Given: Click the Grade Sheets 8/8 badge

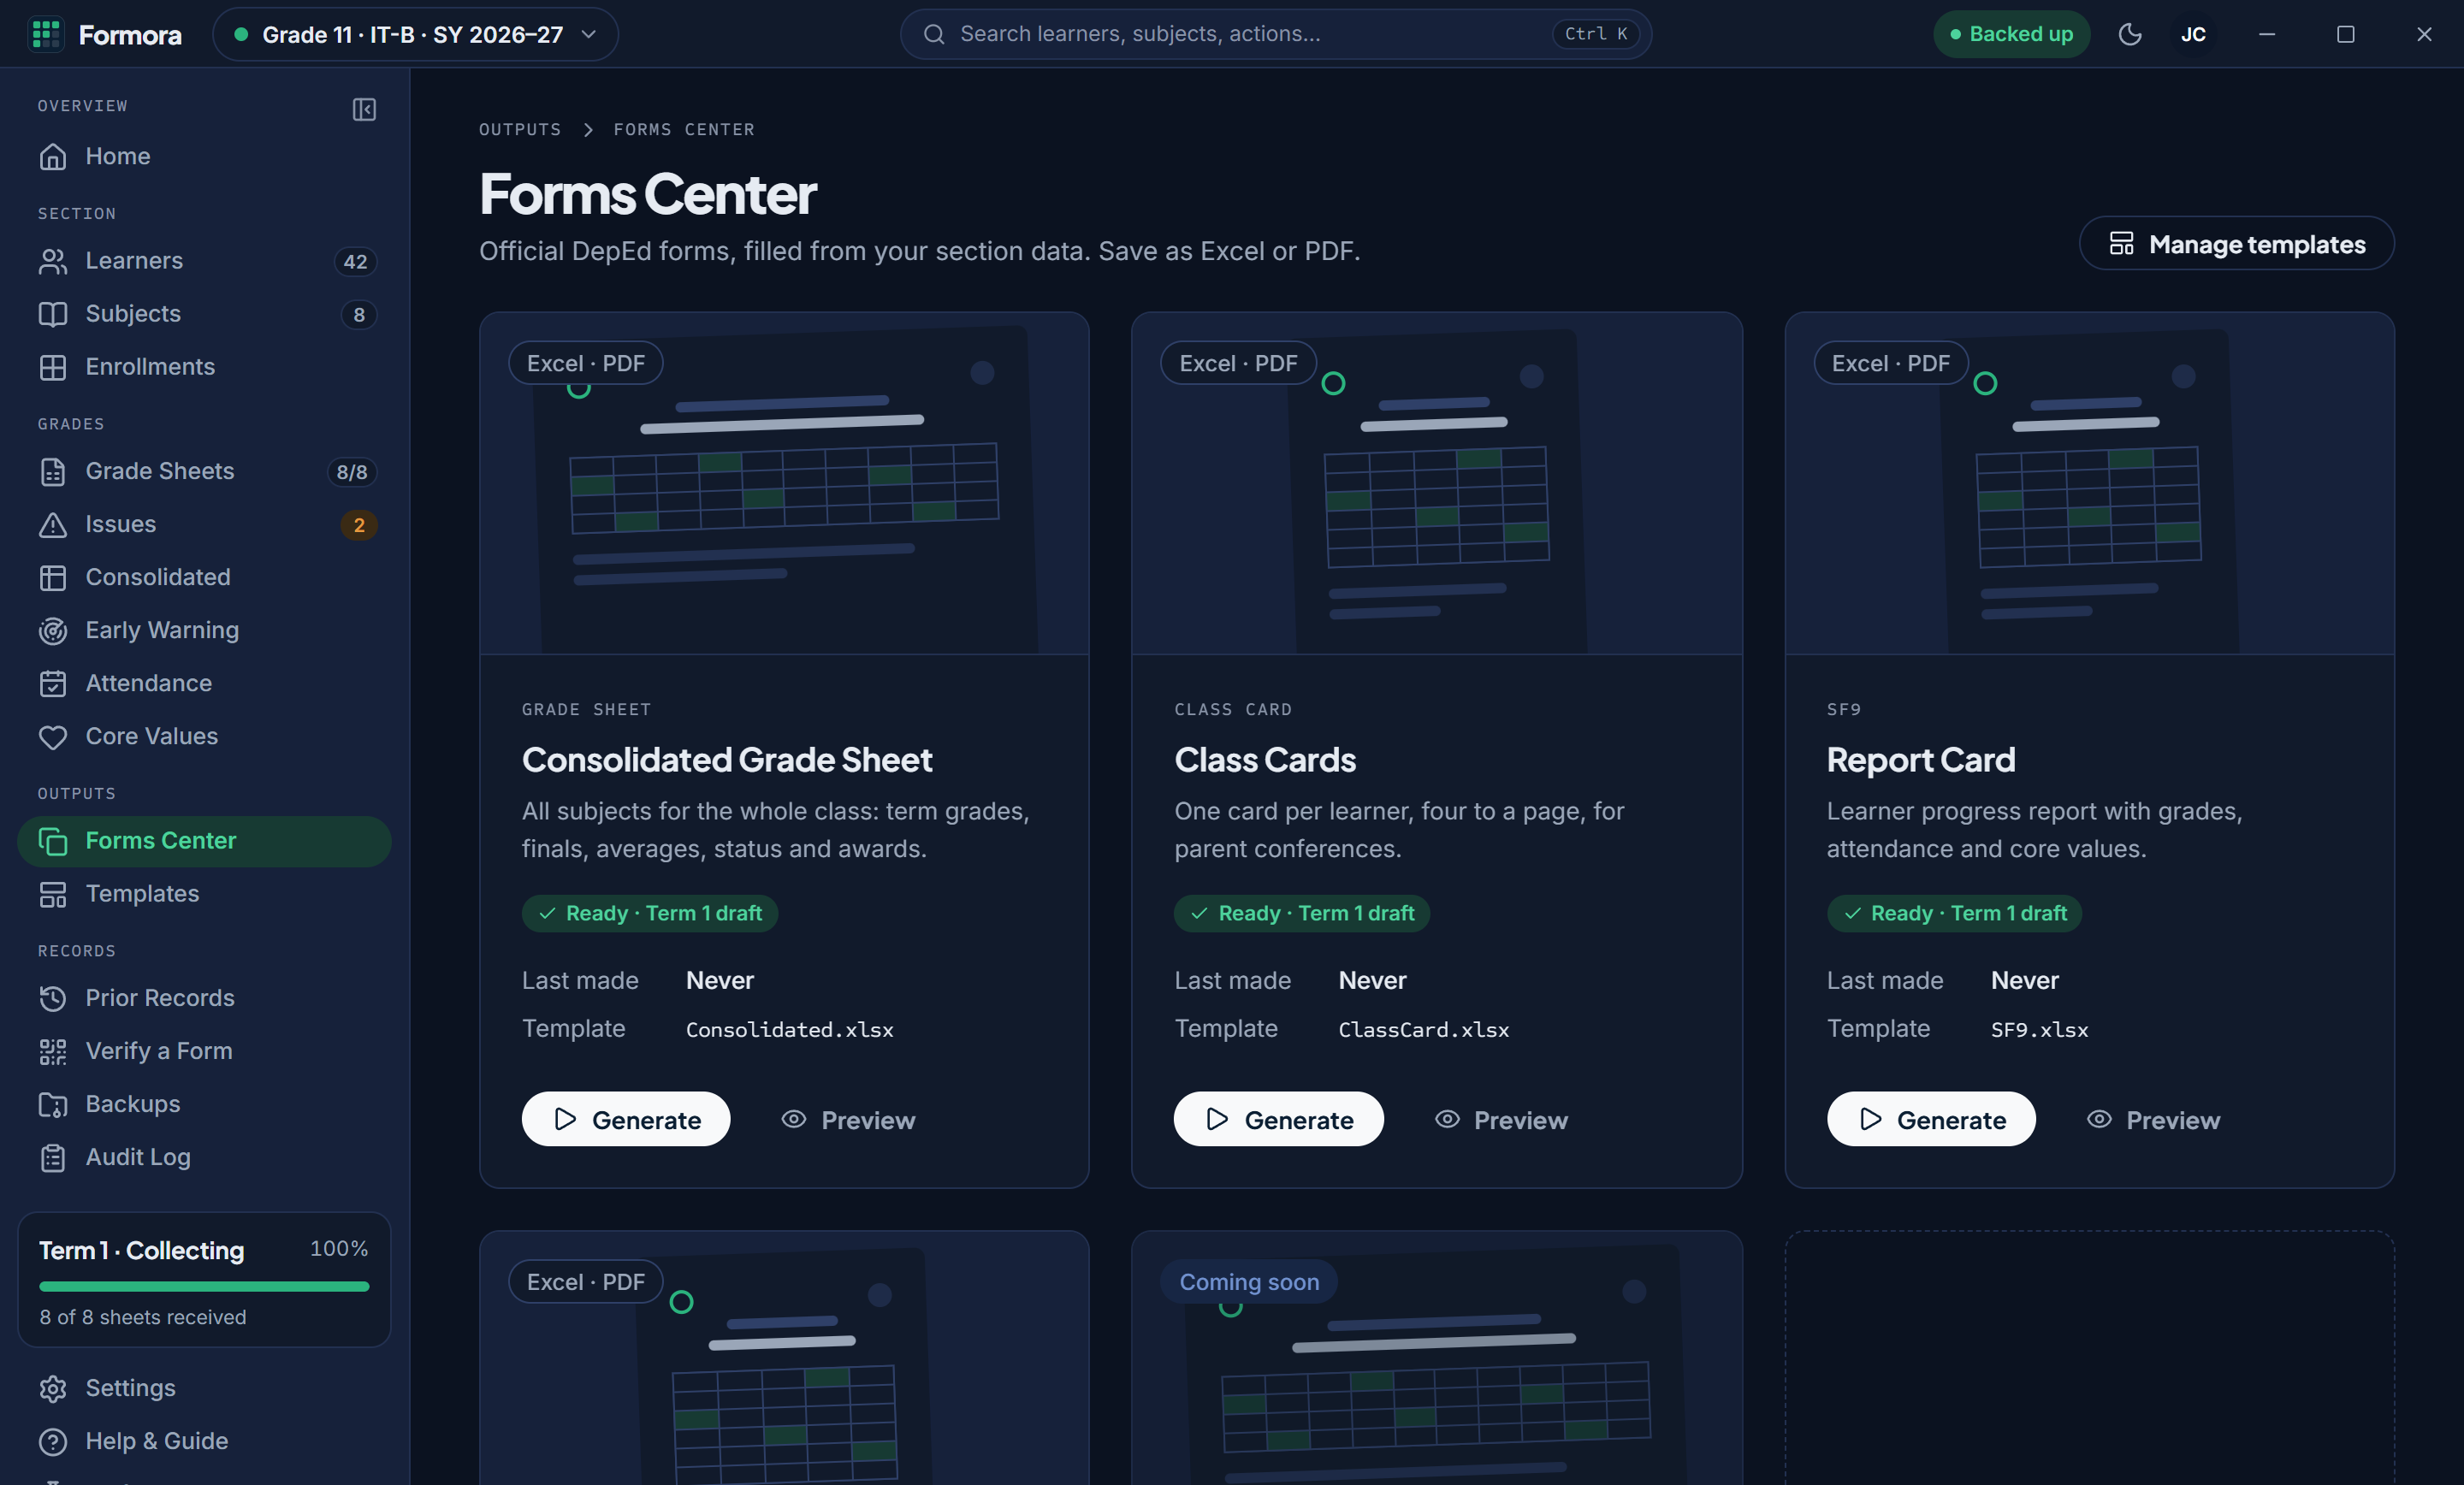Looking at the screenshot, I should (352, 472).
